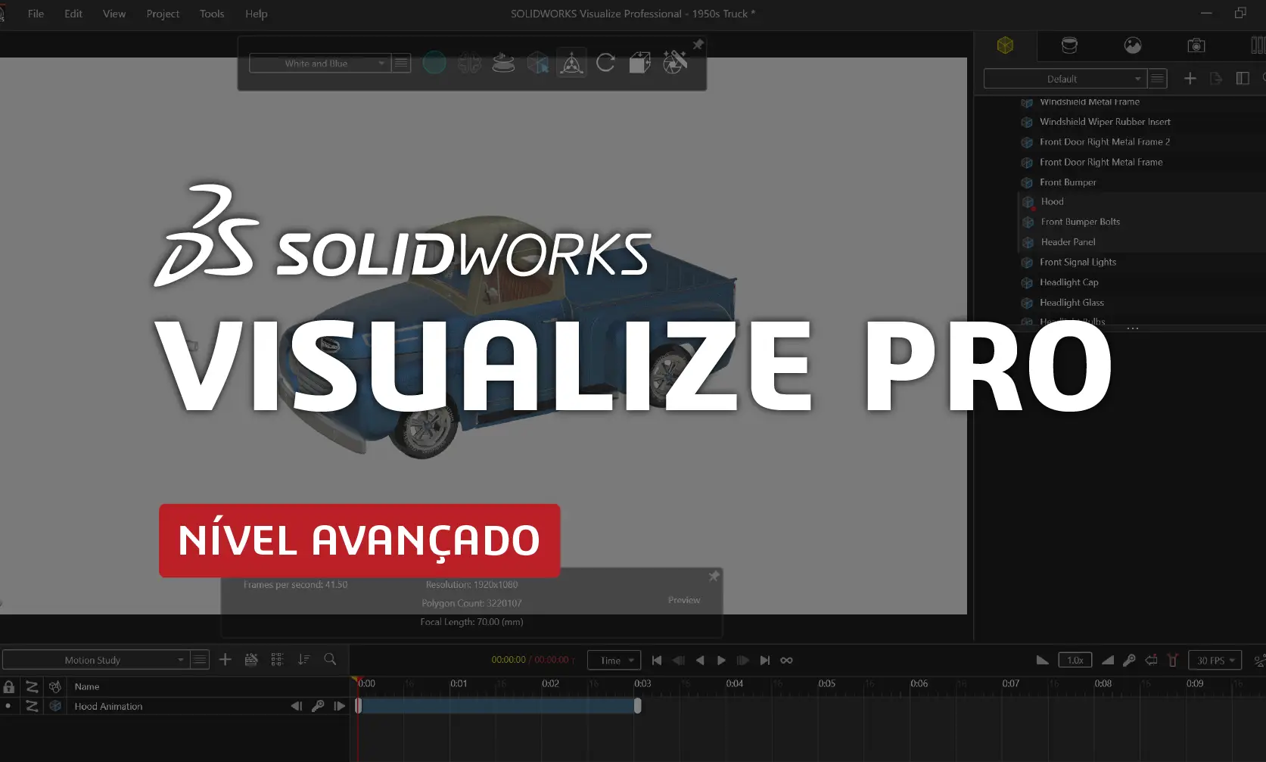The image size is (1266, 762).
Task: Play the animation in reverse
Action: click(x=700, y=661)
